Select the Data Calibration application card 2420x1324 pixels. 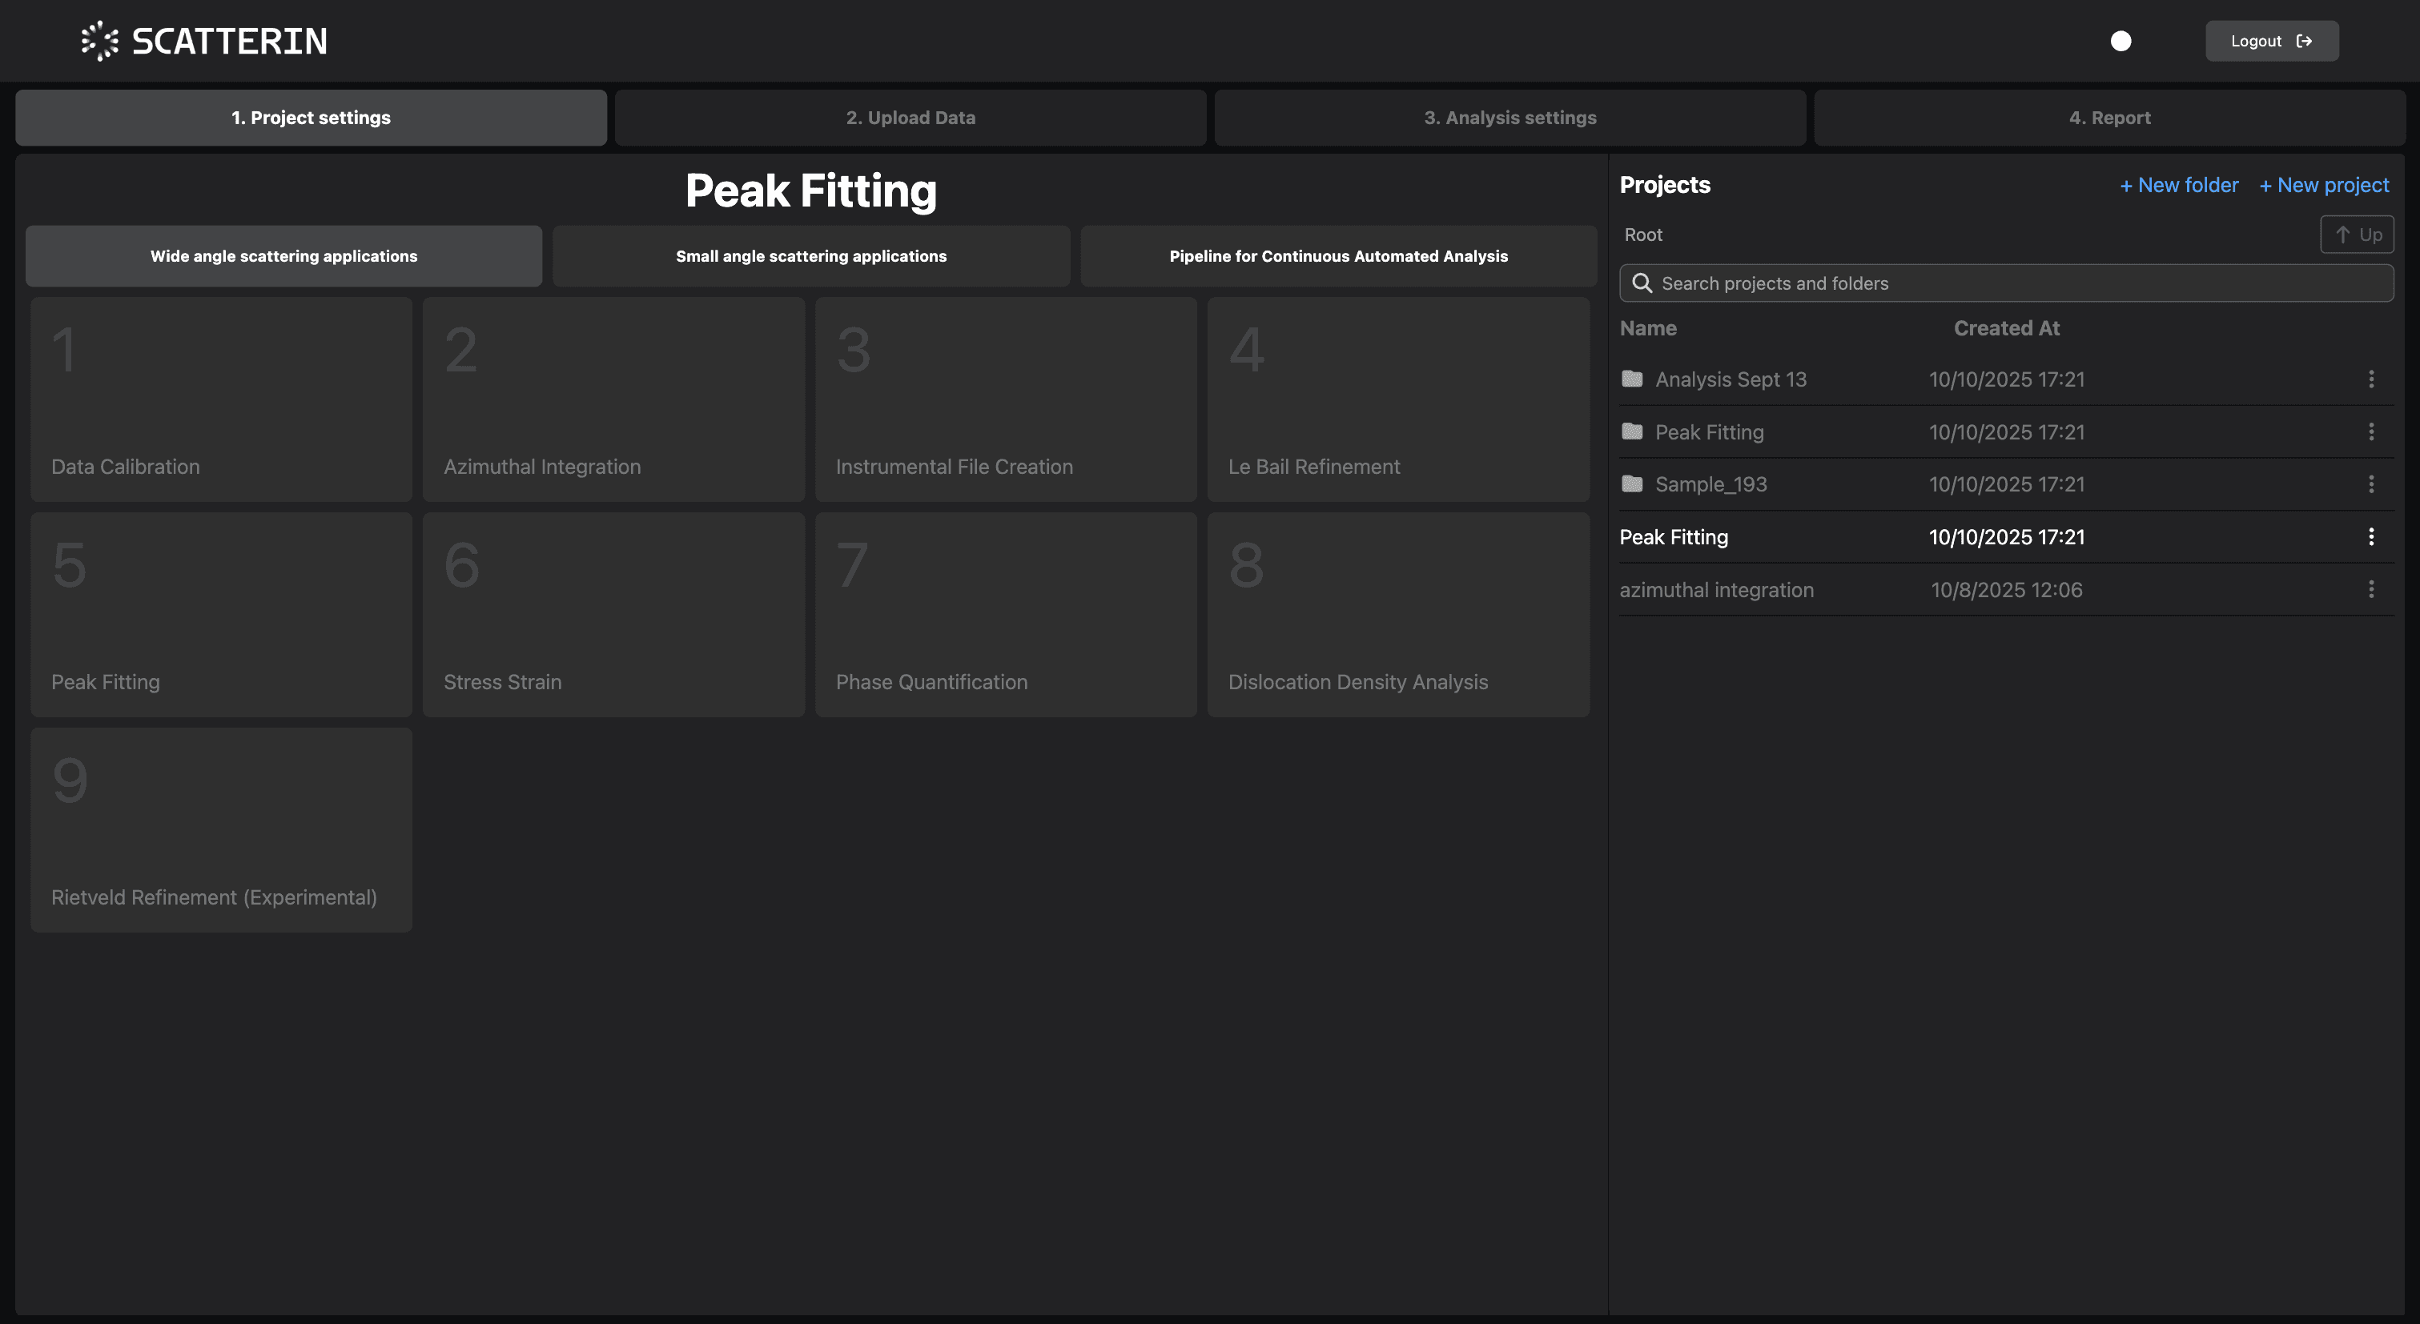221,399
